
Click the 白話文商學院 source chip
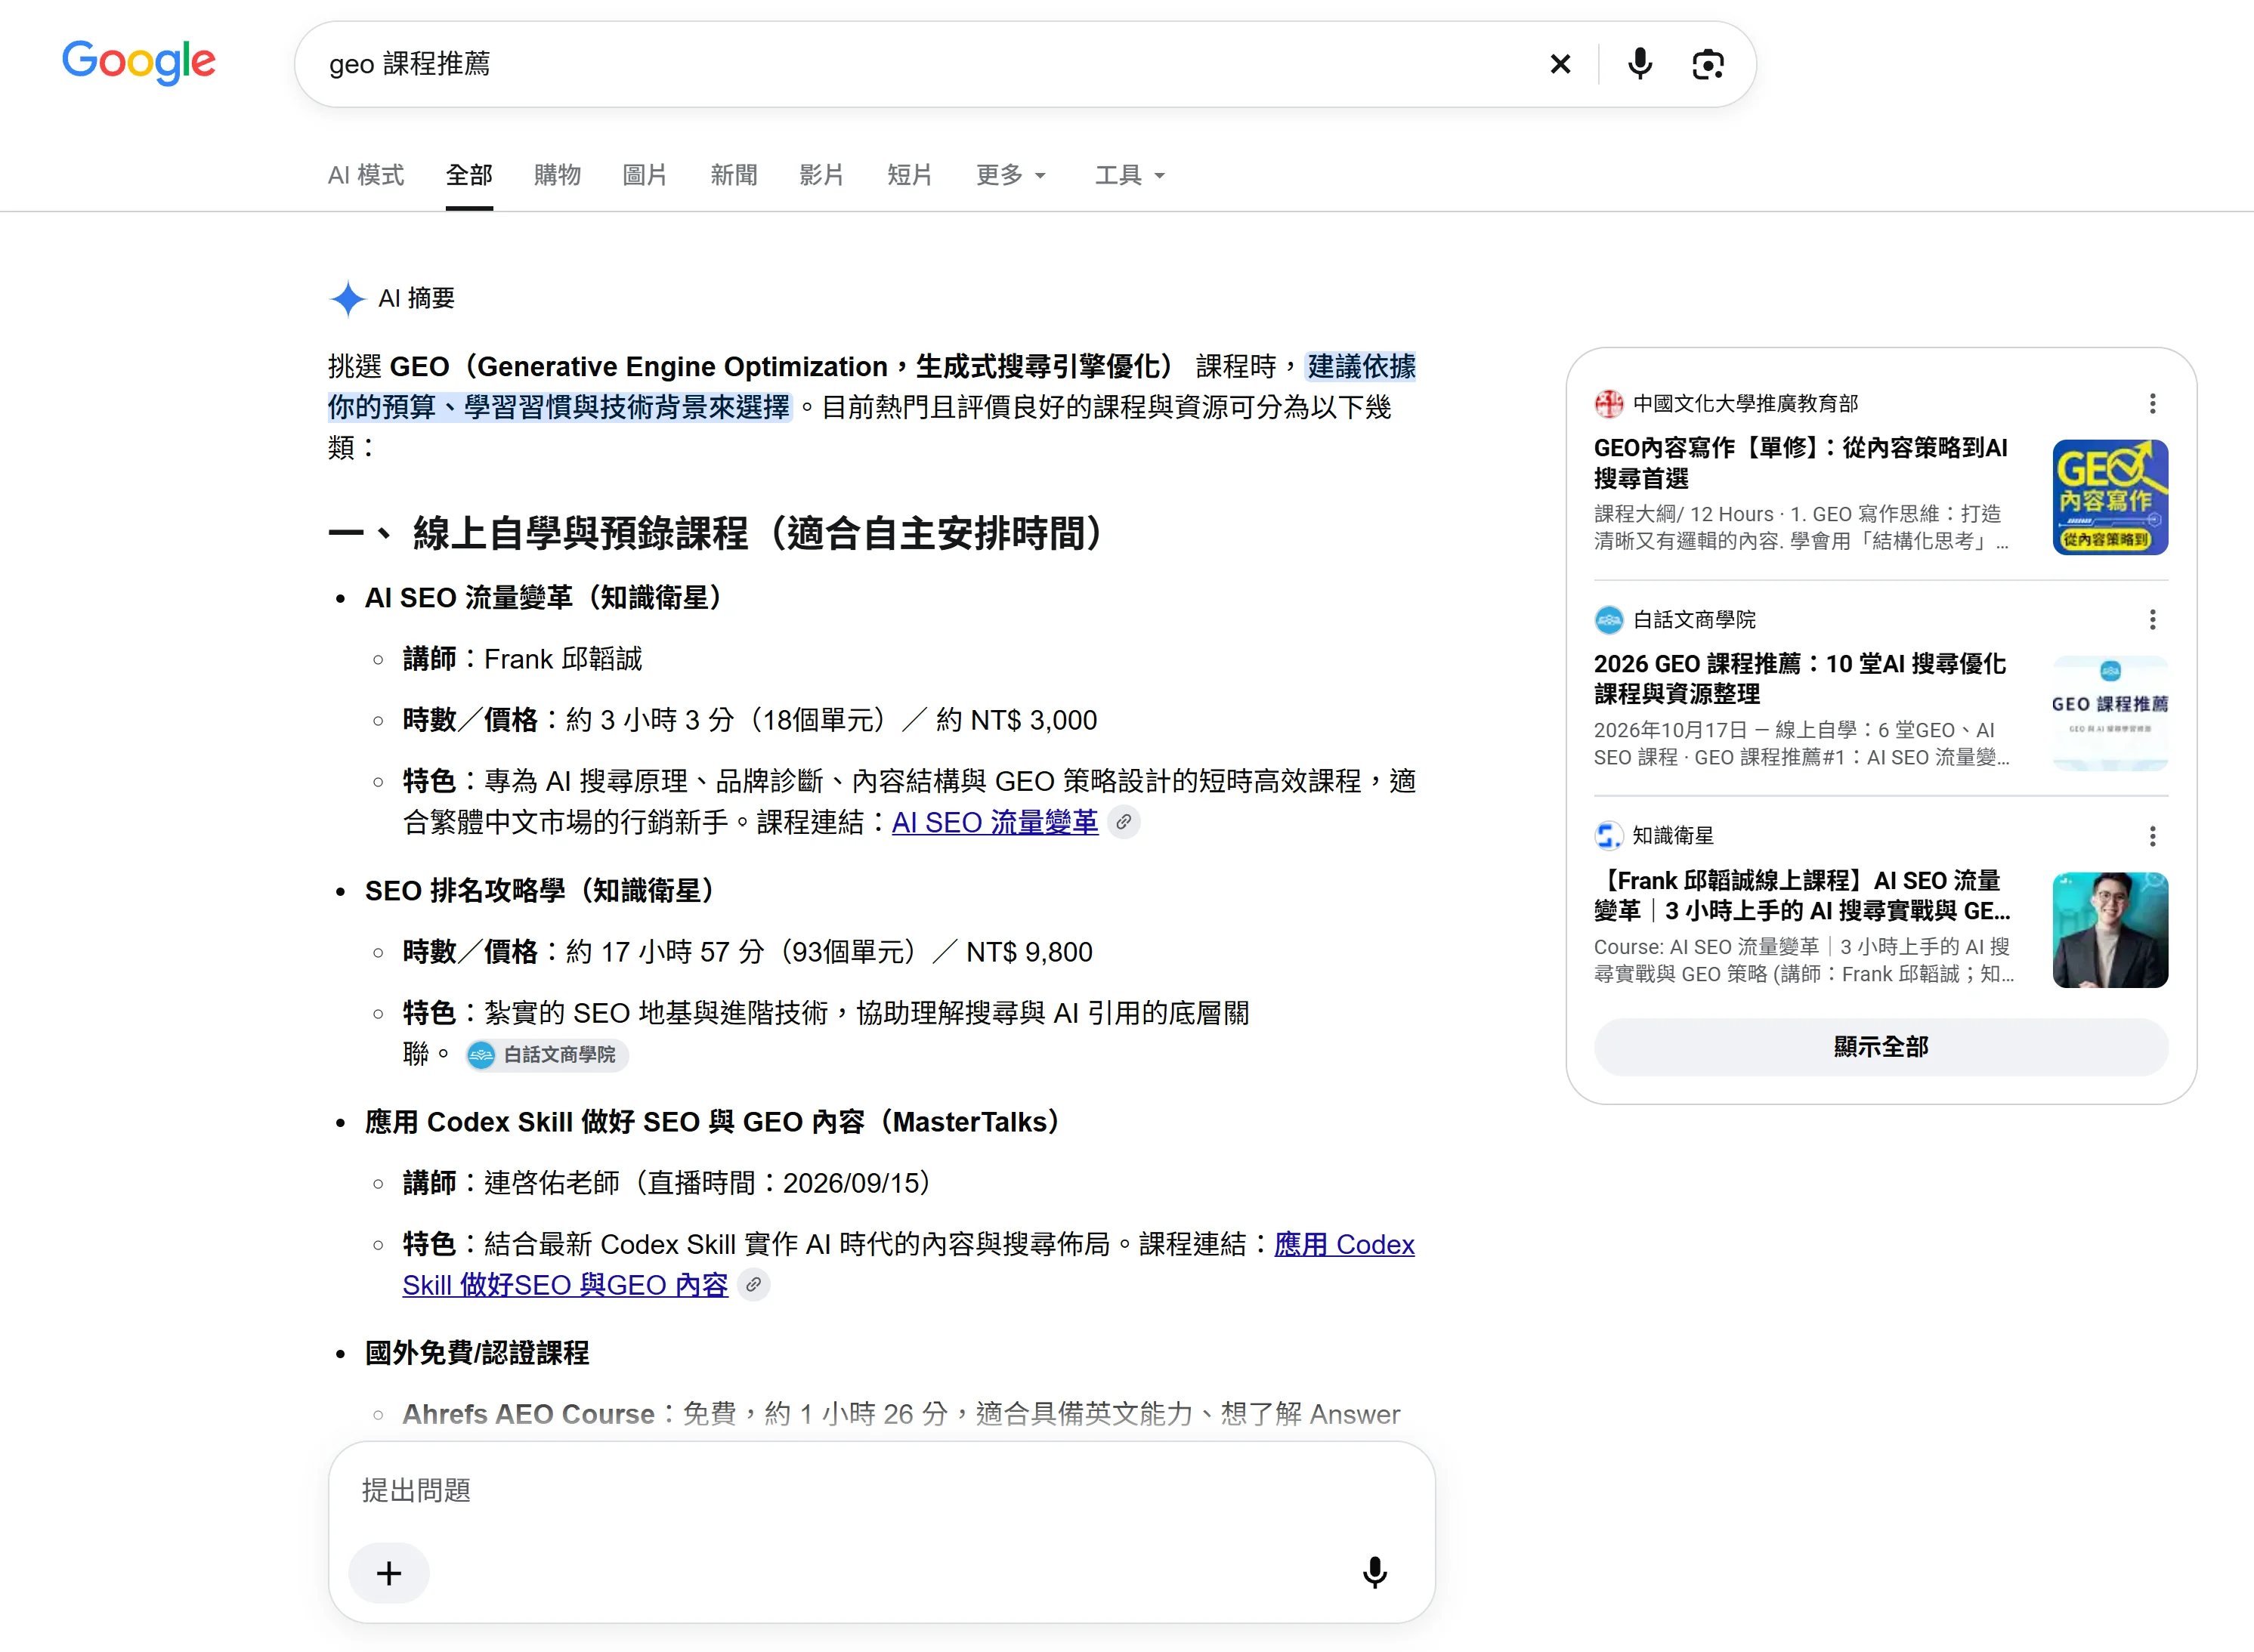[x=546, y=1054]
